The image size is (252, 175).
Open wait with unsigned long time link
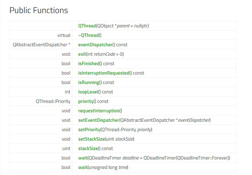click(83, 168)
